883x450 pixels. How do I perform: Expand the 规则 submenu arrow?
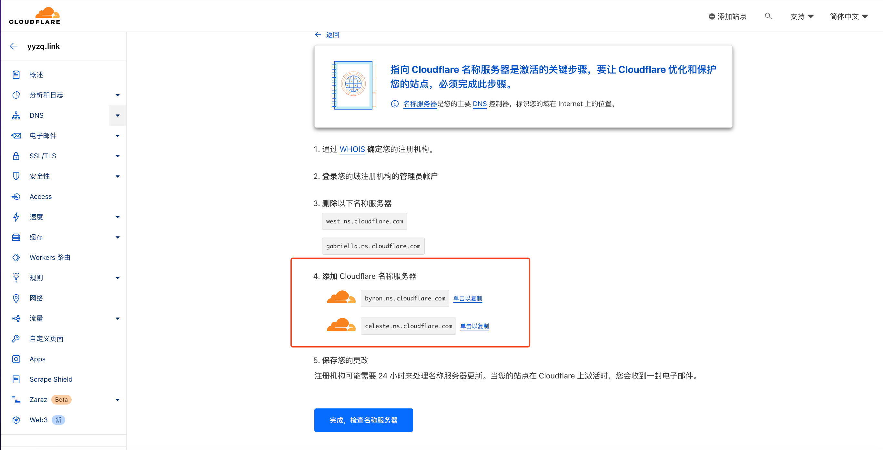click(117, 278)
